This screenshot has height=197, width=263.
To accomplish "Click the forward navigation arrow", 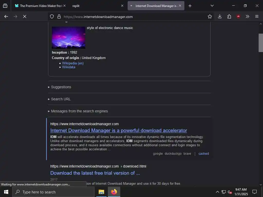I will [x=15, y=16].
